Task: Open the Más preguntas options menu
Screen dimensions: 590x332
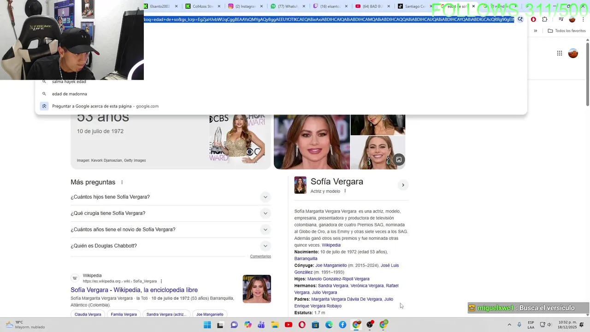Action: [x=122, y=183]
